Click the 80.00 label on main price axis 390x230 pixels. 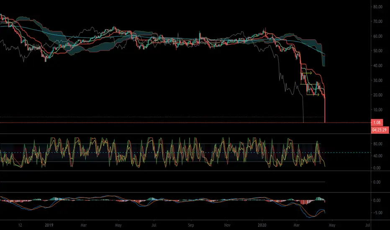(378, 7)
